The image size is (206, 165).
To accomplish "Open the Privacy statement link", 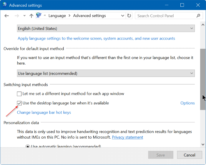I will [127, 137].
